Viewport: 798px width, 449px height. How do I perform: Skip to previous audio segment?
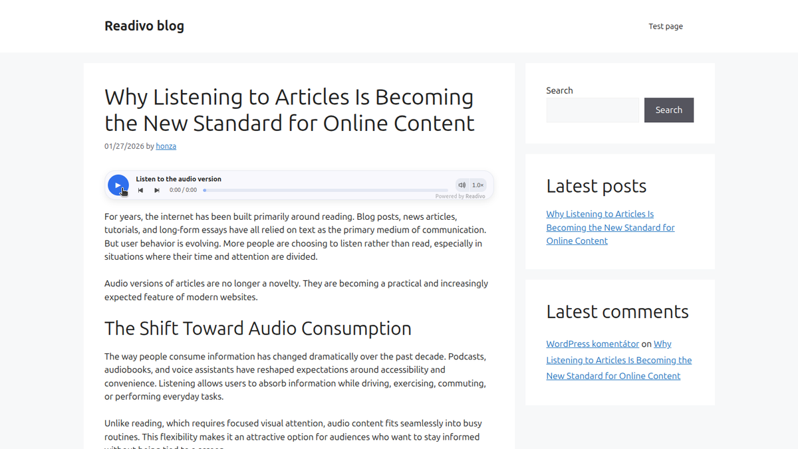141,190
